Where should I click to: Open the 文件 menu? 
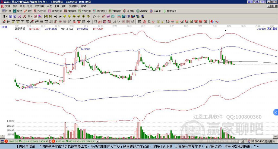tap(8, 6)
